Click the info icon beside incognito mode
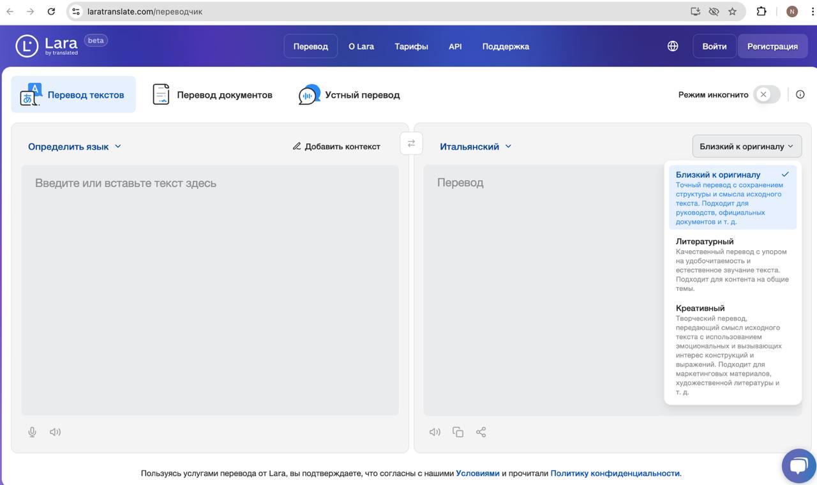817x485 pixels. (x=800, y=94)
